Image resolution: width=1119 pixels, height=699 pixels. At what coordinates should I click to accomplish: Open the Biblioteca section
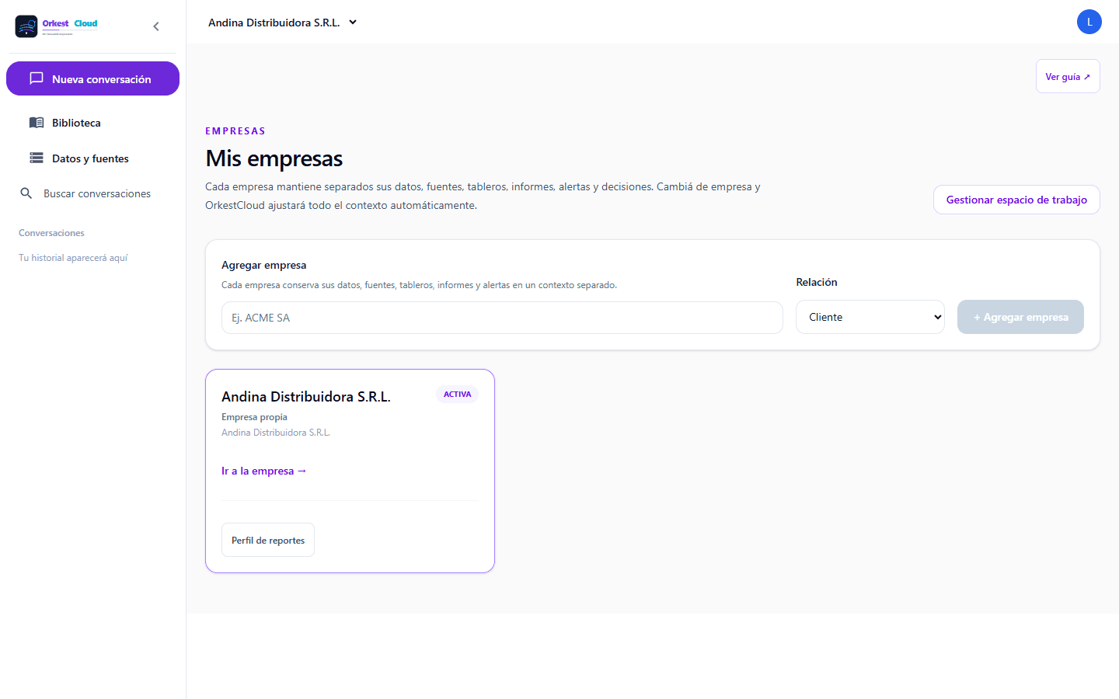92,123
